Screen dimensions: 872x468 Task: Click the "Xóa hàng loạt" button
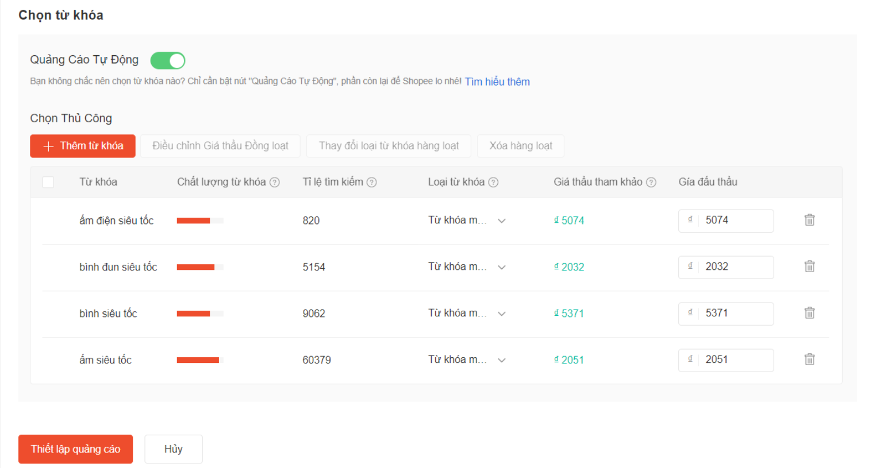click(x=521, y=146)
